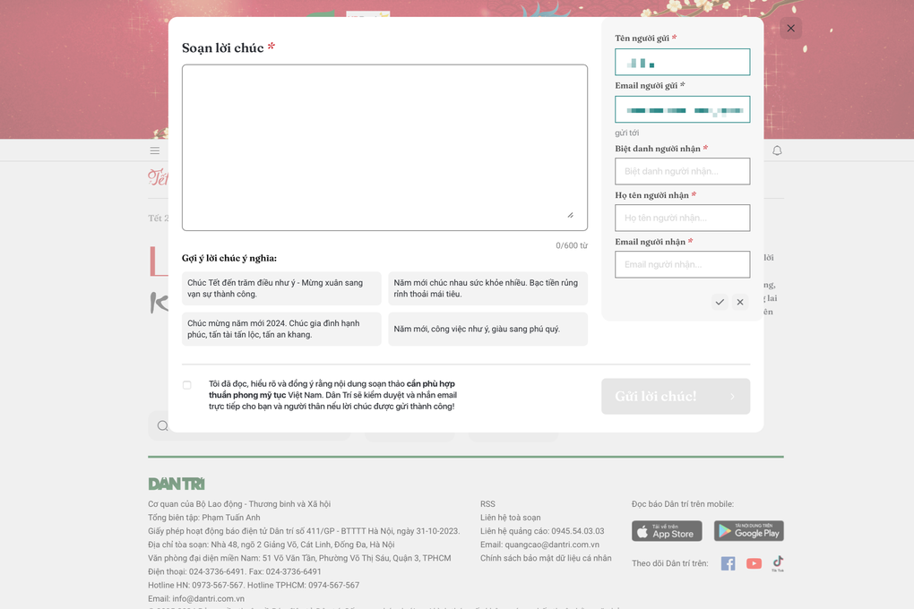Open the Chính sách bảo mật link
This screenshot has width=914, height=609.
pos(546,558)
